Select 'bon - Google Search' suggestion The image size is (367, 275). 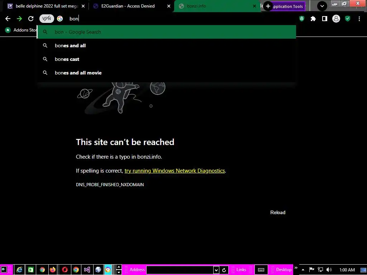(x=166, y=32)
